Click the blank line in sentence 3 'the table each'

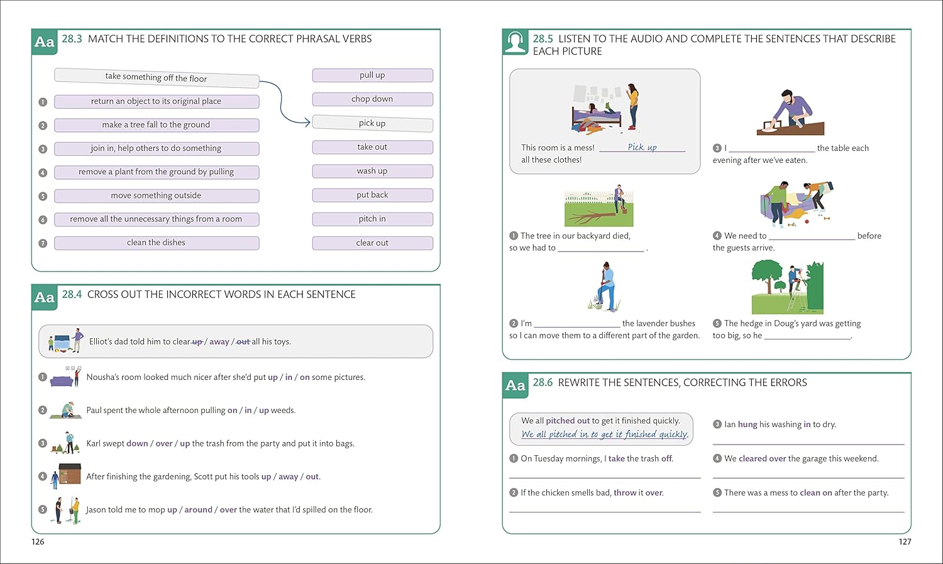click(771, 152)
